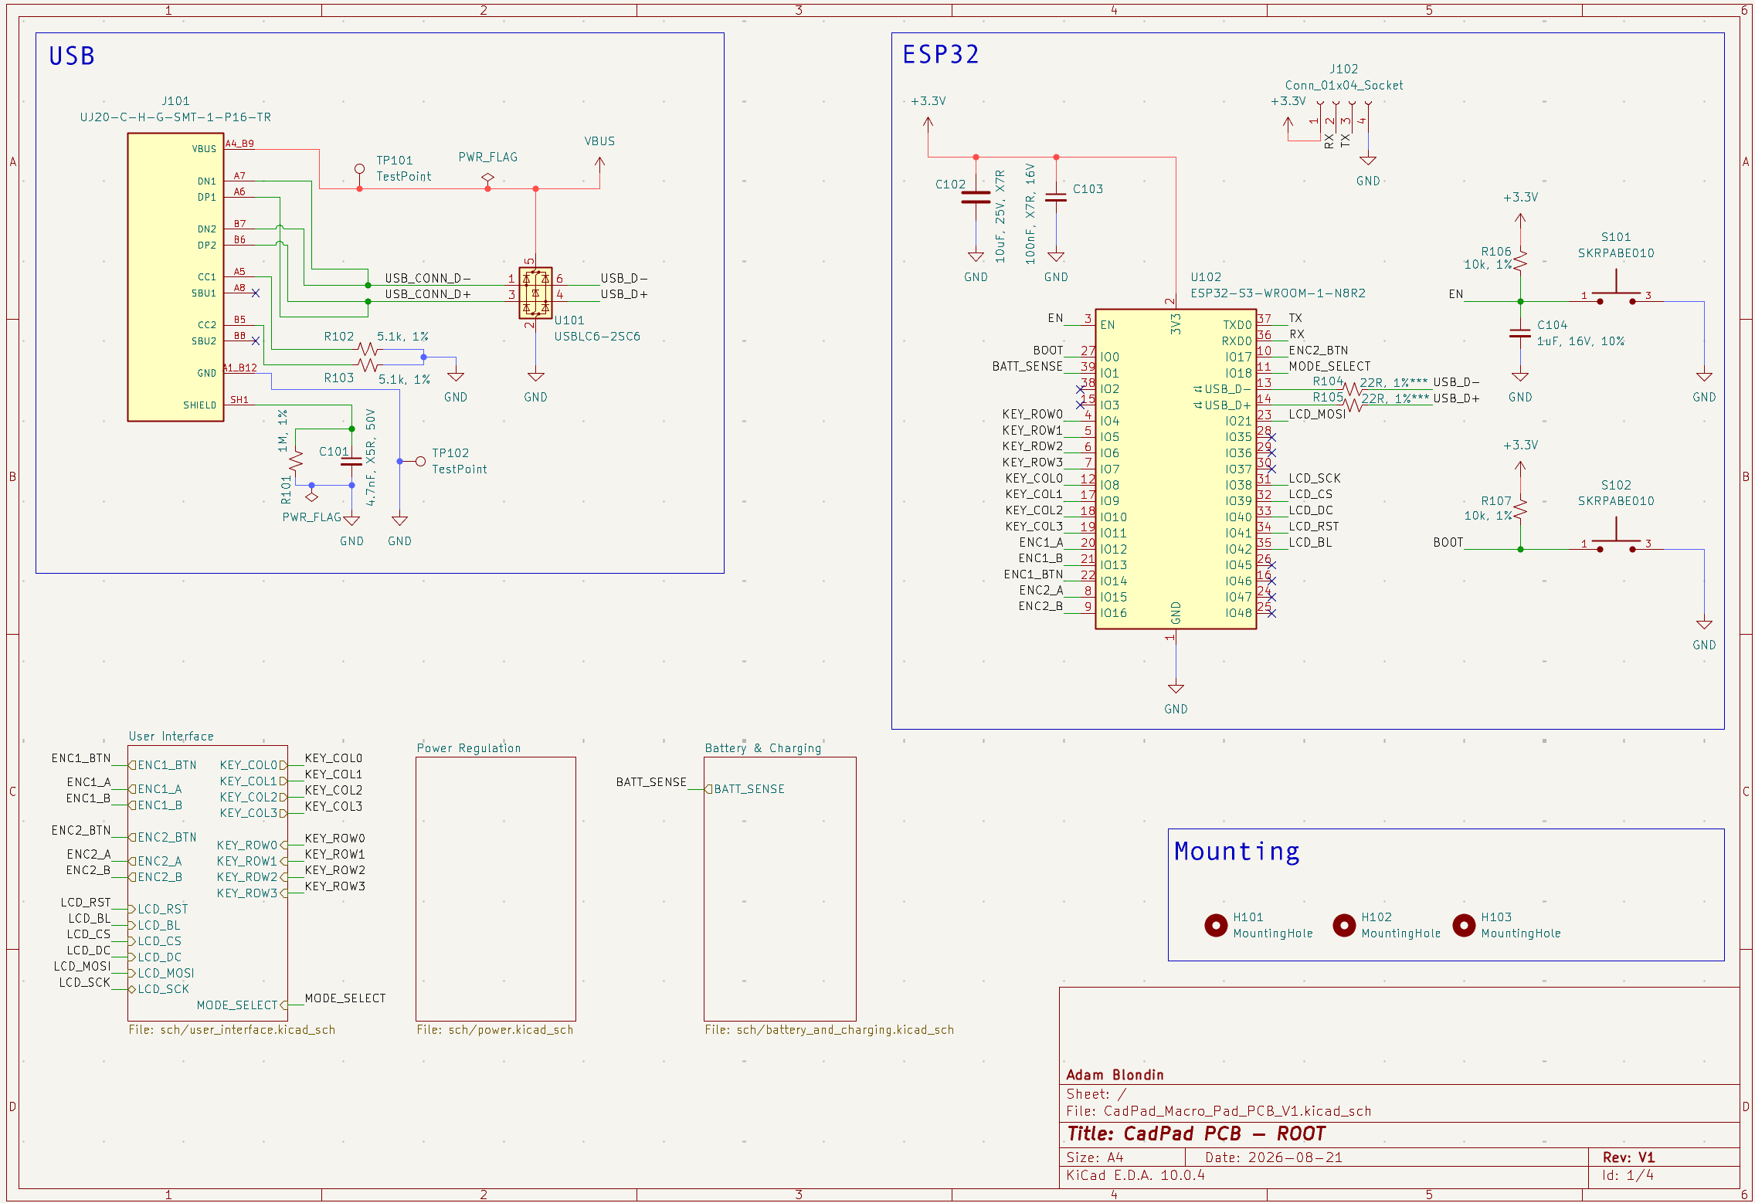Click the 'Id: 1/4' sheet number
Viewport: 1755px width, 1203px height.
click(x=1628, y=1175)
